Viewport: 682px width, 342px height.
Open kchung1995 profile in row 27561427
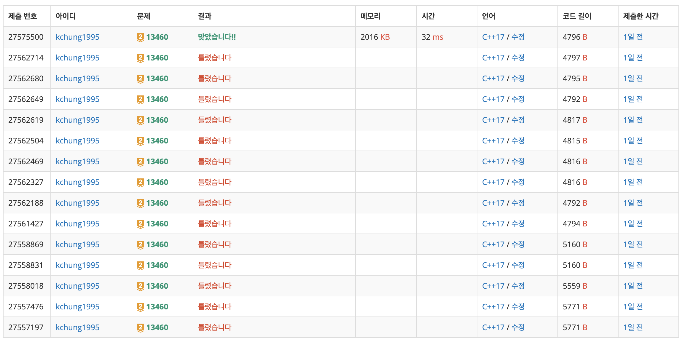[x=77, y=224]
